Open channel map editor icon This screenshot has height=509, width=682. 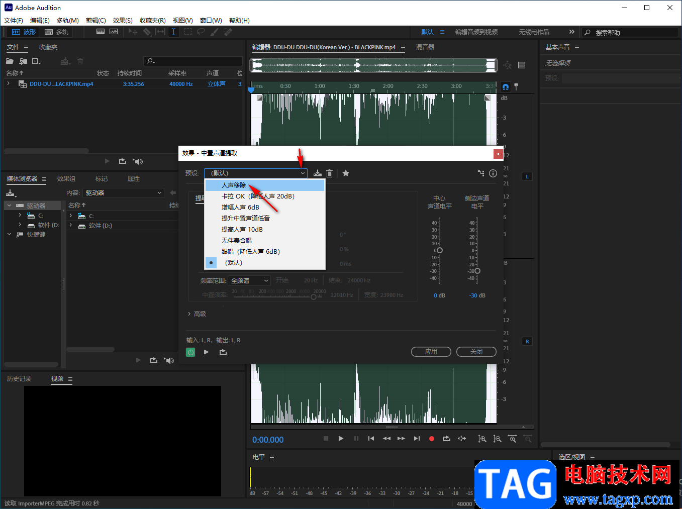481,173
